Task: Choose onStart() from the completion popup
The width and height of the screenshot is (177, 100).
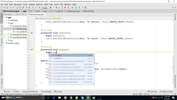Action: tap(71, 58)
